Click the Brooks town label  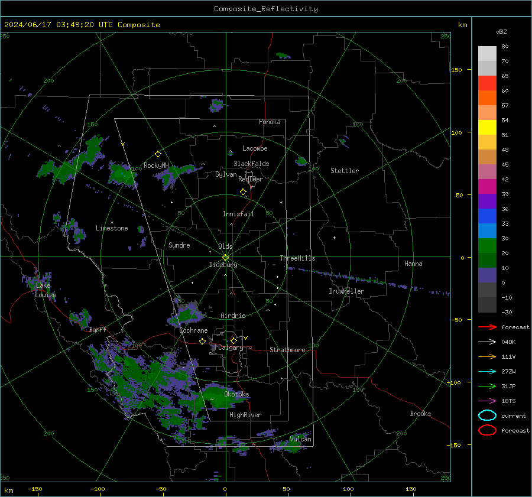pos(420,414)
